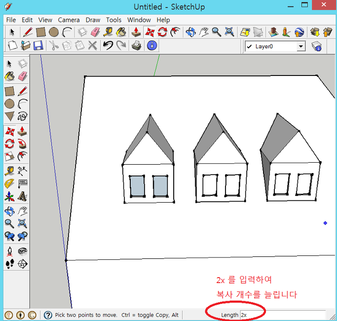Viewport: 337px width, 321px height.
Task: Click the Open file folder icon
Action: tap(25, 45)
